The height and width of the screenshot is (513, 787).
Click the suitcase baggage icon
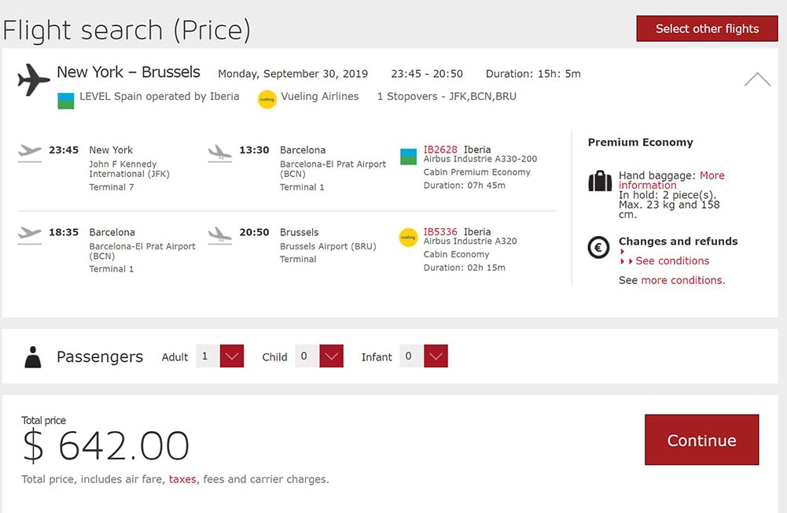pyautogui.click(x=600, y=181)
